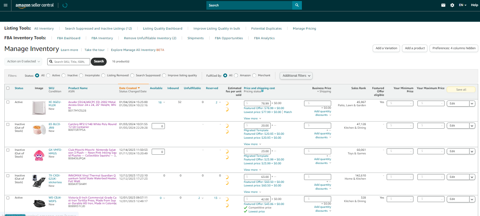Click the Date Created sort arrow

tap(139, 88)
